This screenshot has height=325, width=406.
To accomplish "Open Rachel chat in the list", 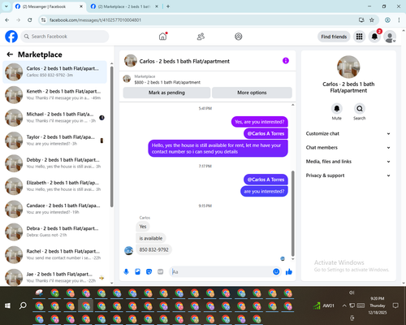I will pyautogui.click(x=54, y=254).
